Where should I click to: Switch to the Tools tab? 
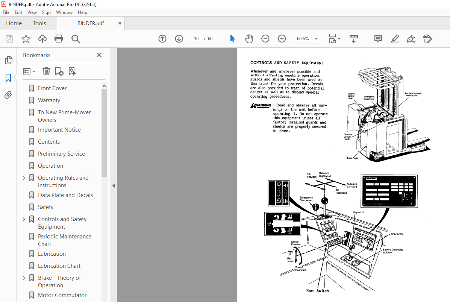coord(39,23)
